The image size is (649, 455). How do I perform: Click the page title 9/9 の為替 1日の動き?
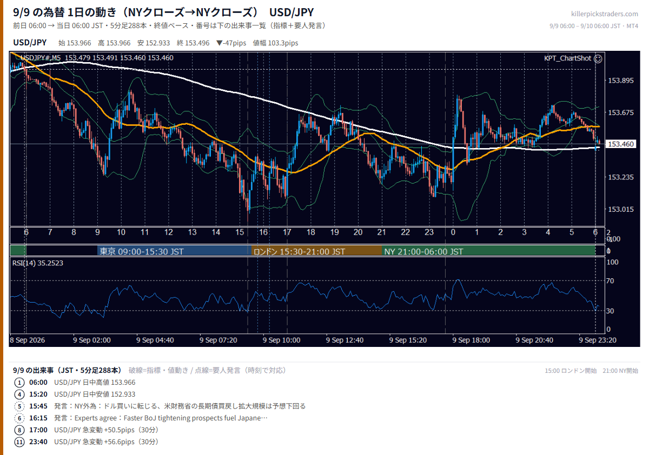(163, 12)
